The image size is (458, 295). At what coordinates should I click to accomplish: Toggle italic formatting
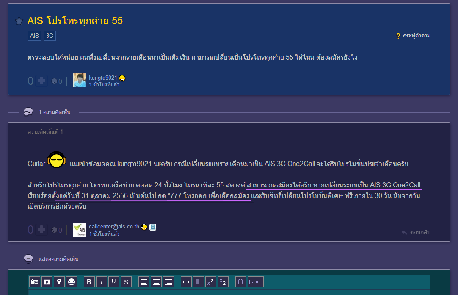101,282
